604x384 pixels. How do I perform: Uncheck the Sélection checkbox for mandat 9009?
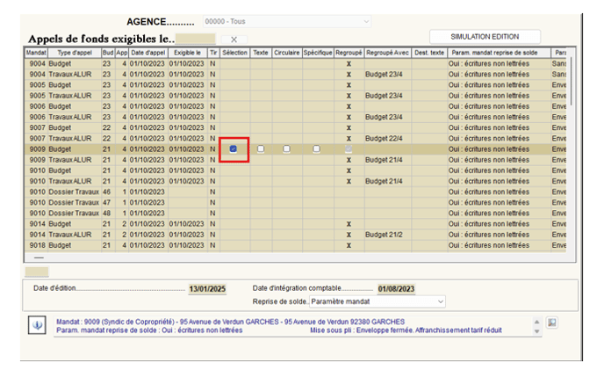pos(234,149)
